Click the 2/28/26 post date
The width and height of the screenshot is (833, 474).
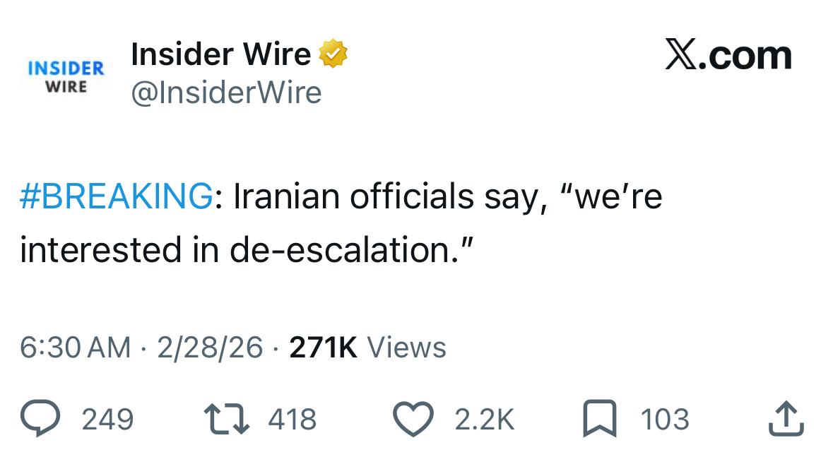[210, 347]
